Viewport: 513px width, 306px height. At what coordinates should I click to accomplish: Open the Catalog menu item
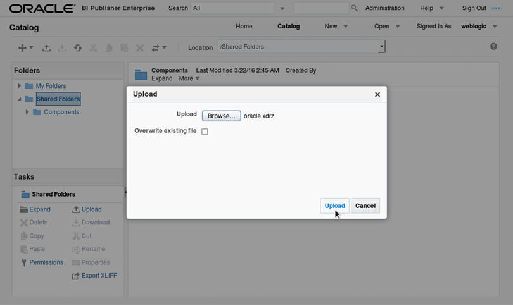pos(288,26)
